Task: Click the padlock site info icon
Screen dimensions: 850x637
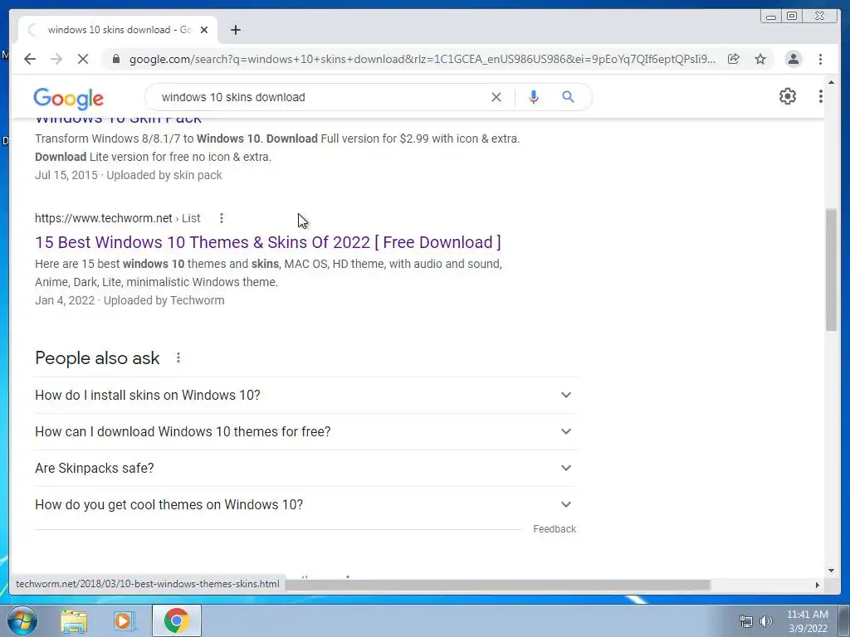Action: pyautogui.click(x=115, y=59)
